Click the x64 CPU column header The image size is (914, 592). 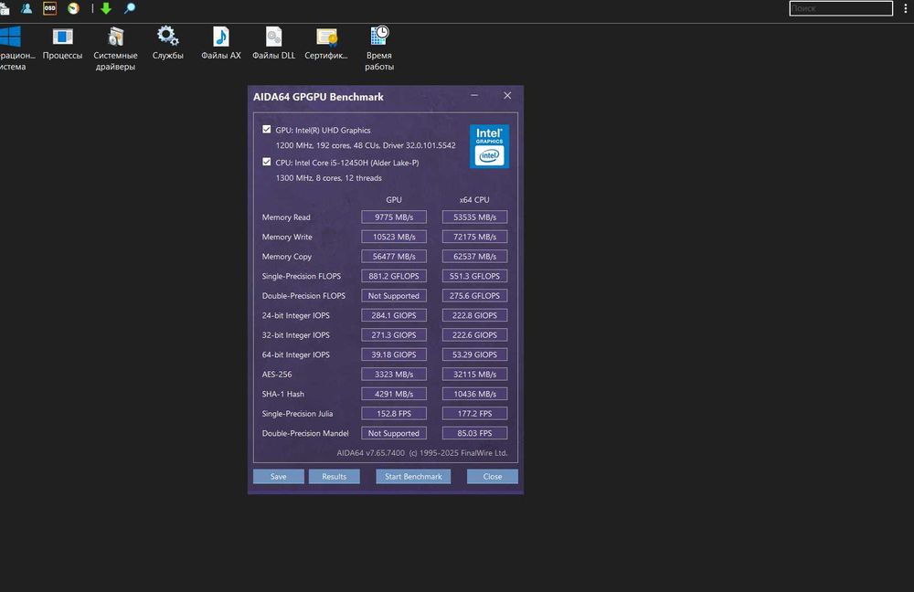[474, 199]
